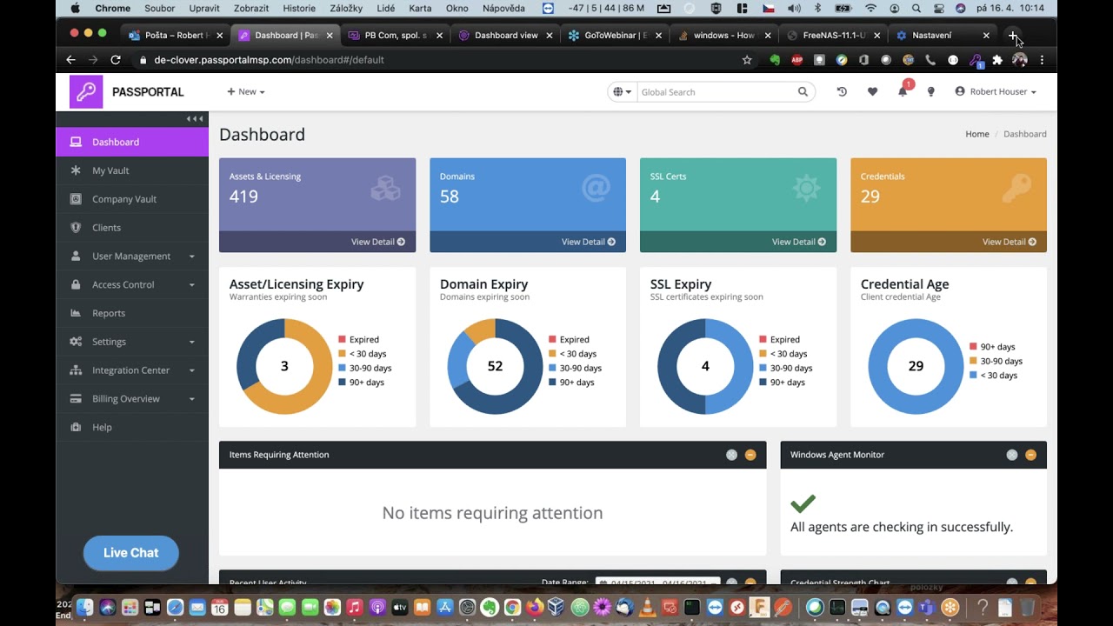The width and height of the screenshot is (1113, 626).
Task: Click the lightbulb tips icon
Action: tap(930, 92)
